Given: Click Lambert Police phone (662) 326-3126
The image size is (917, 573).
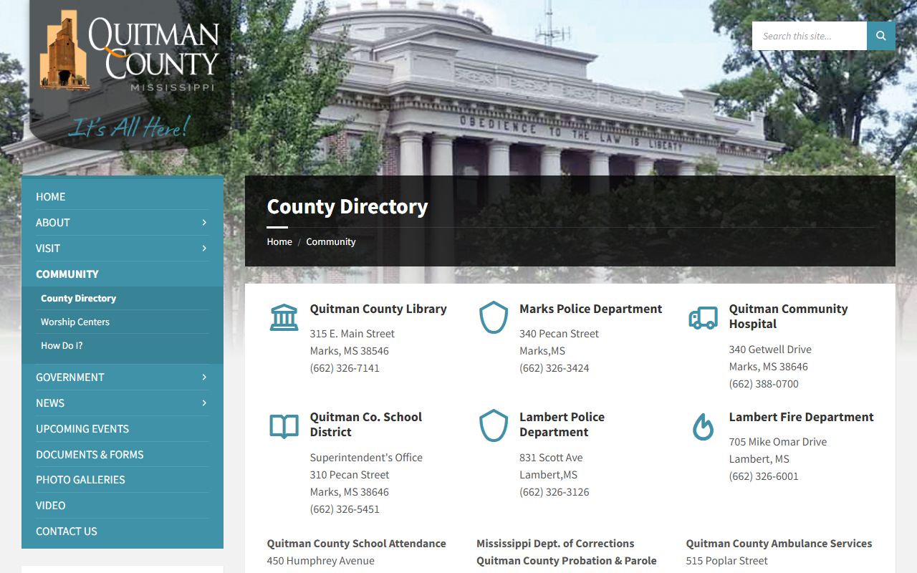Looking at the screenshot, I should 554,492.
